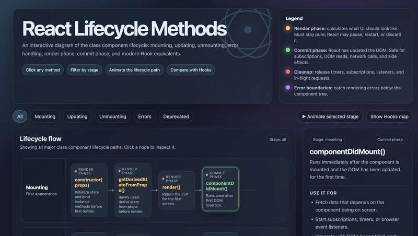
Task: Click the Animate selected stage button
Action: (x=330, y=116)
